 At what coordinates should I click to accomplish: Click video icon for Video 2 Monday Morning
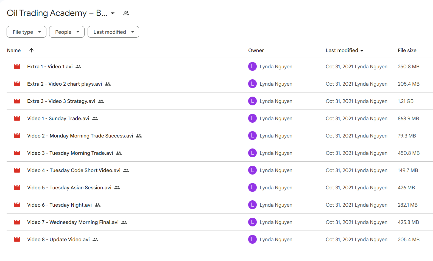17,136
